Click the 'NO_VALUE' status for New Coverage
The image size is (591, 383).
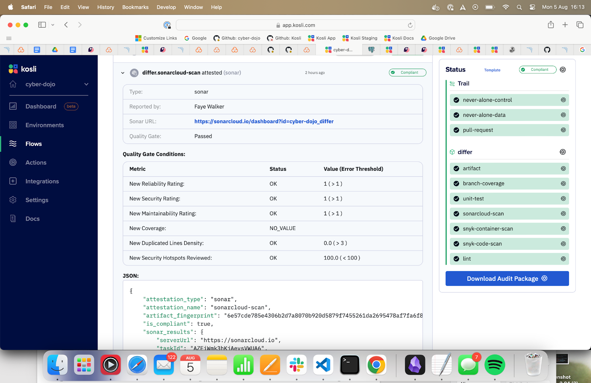point(283,228)
